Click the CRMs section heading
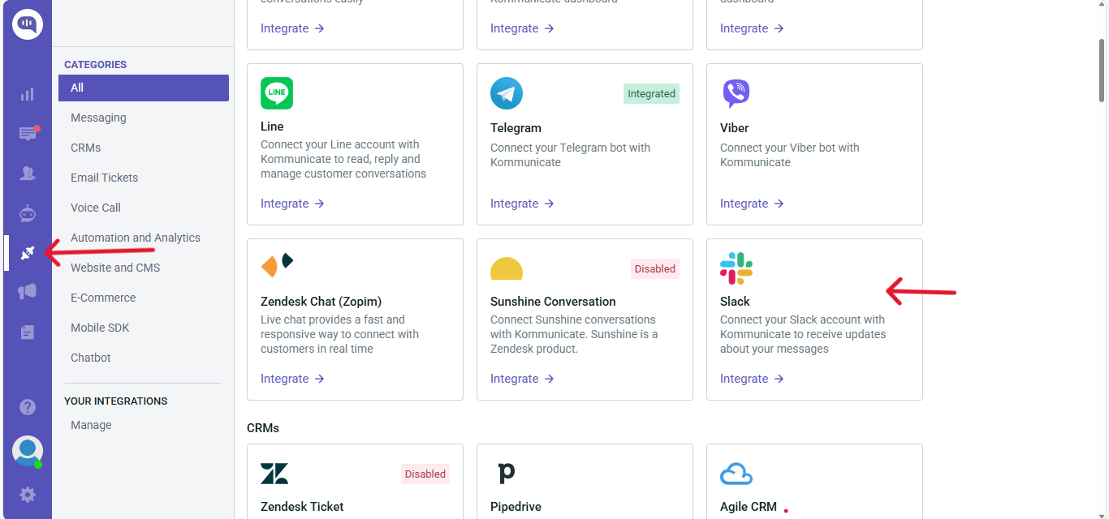Screen dimensions: 1109x519 (x=263, y=427)
